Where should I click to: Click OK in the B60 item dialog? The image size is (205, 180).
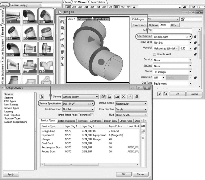tap(177, 94)
